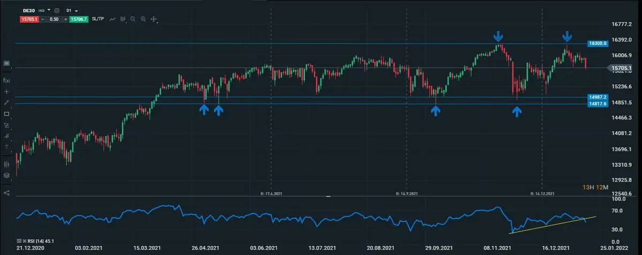Click the zoom in magnifier icon

click(143, 19)
